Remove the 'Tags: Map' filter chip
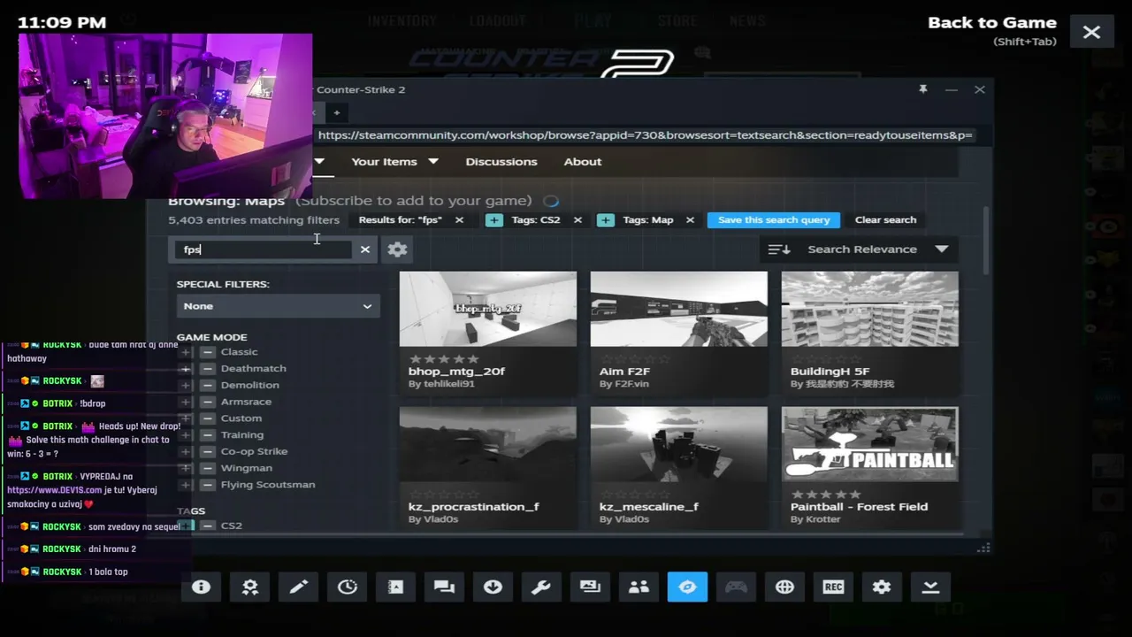Screen dimensions: 1132x637 pos(690,220)
